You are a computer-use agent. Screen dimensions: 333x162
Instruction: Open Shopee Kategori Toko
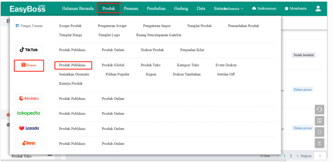pyautogui.click(x=188, y=65)
